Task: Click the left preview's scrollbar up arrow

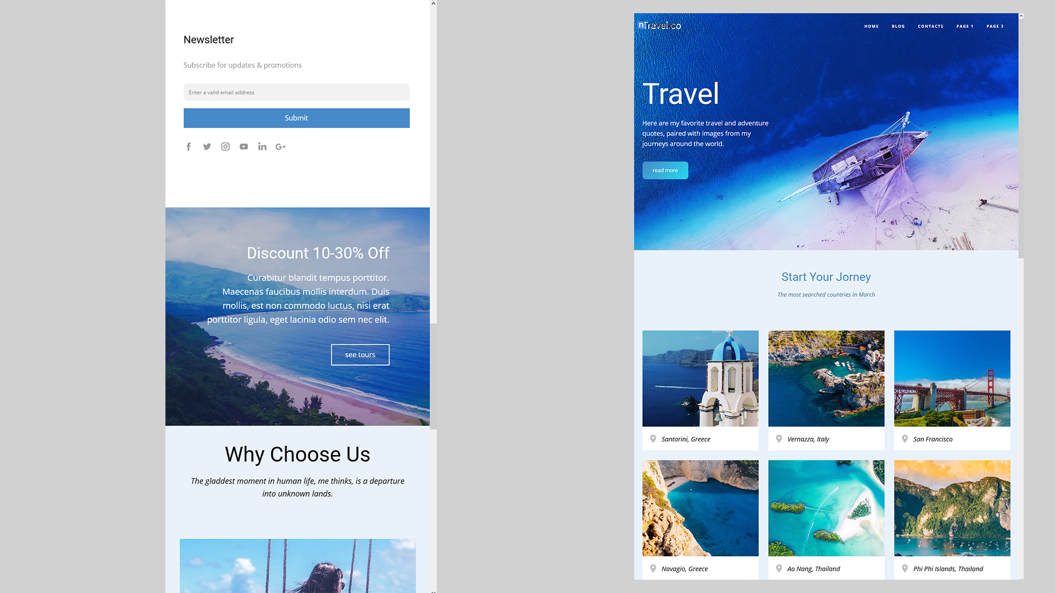Action: click(x=434, y=3)
